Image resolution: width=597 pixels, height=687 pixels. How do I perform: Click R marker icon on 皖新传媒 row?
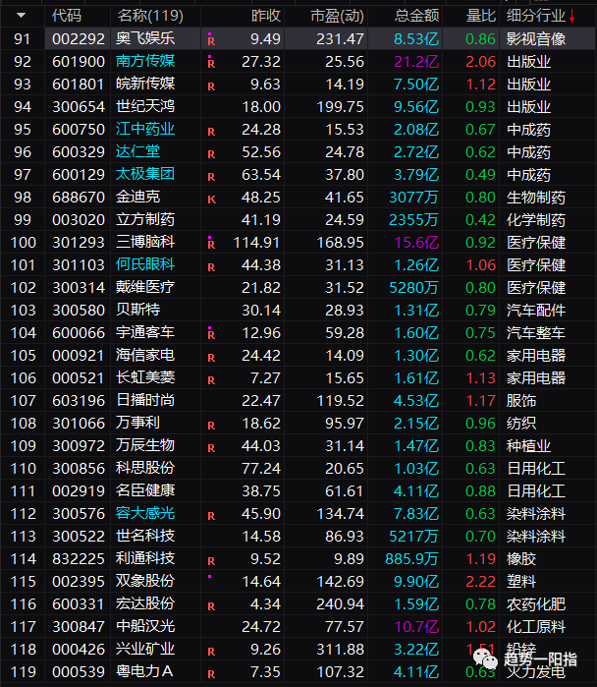pos(211,86)
